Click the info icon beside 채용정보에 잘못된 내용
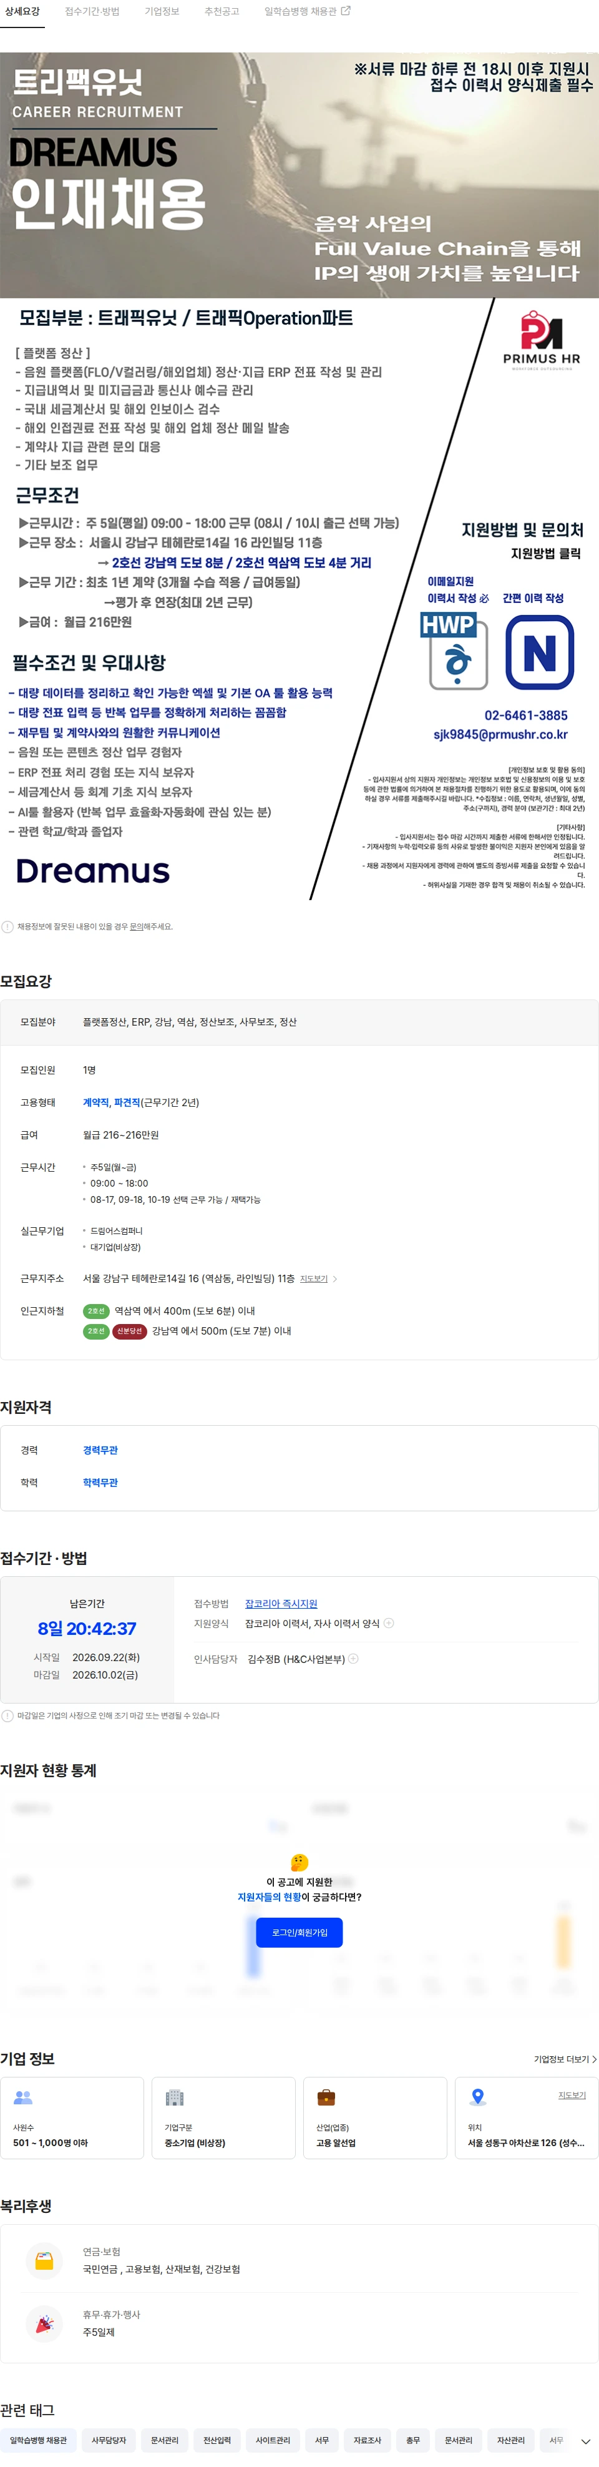 (7, 927)
